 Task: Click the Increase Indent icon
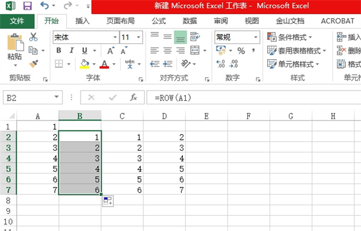click(x=168, y=64)
